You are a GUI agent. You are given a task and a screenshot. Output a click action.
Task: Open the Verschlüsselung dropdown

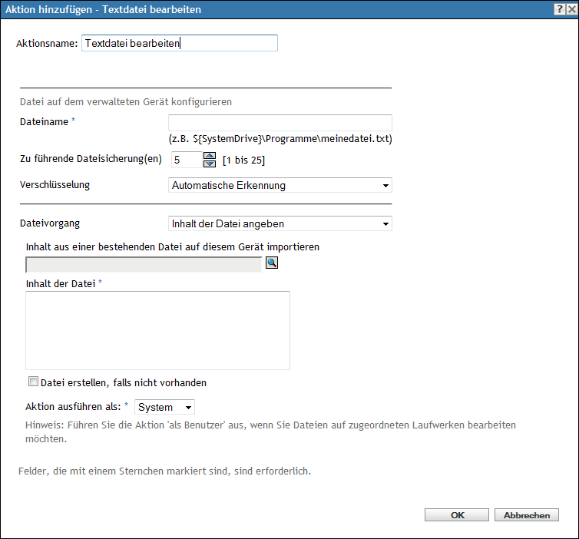280,185
